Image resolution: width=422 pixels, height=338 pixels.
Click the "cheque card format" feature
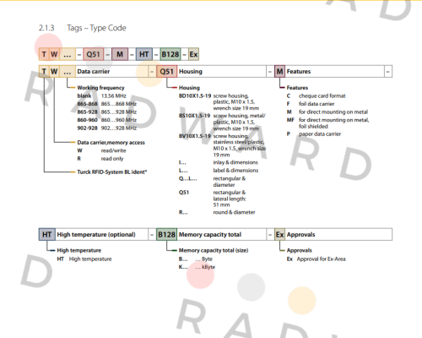pyautogui.click(x=322, y=95)
